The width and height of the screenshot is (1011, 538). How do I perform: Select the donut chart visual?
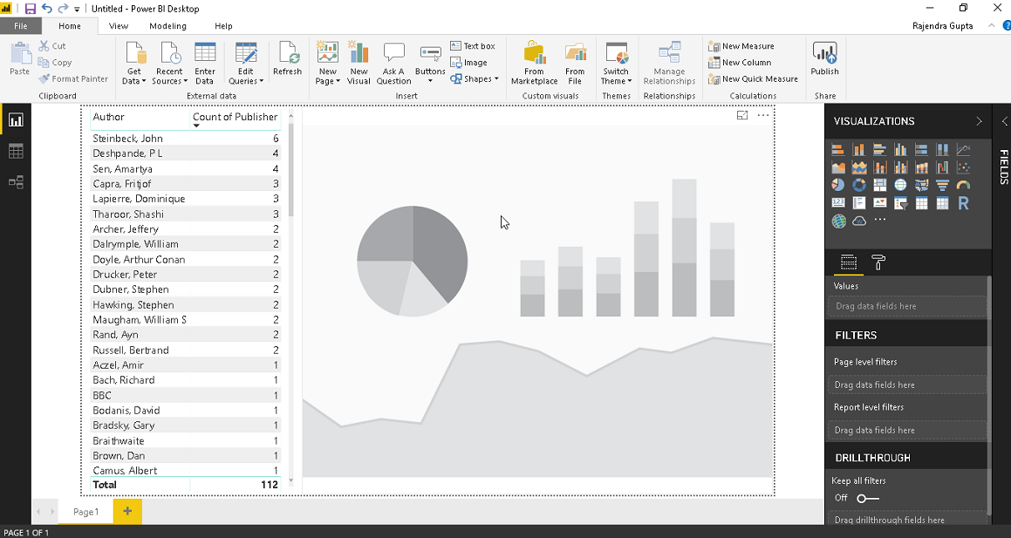(859, 185)
